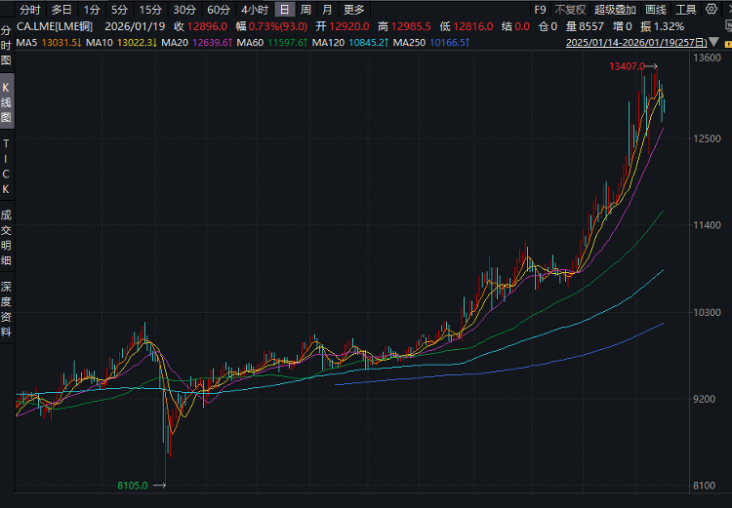Activate the 画线 drawing tool

(x=655, y=10)
